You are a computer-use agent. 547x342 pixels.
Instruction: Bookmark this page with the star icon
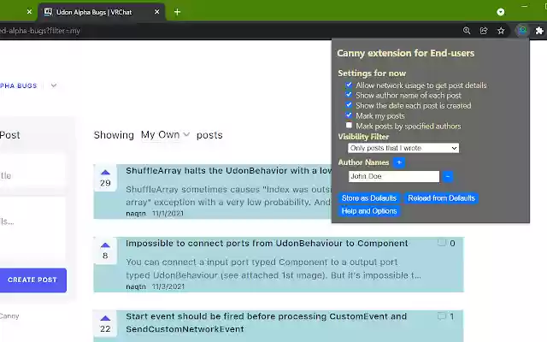pos(501,31)
